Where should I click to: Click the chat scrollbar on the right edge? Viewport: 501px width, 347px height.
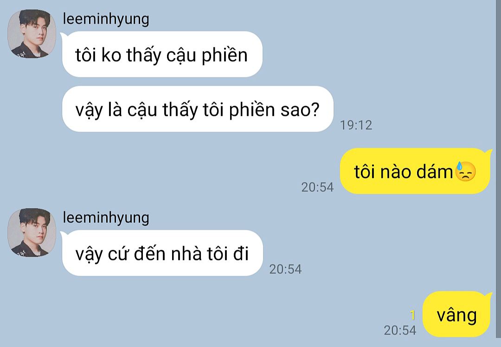(498, 173)
